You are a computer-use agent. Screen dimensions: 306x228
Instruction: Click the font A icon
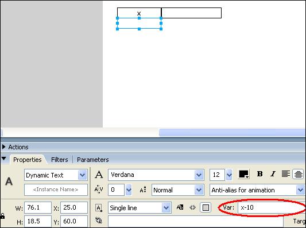tap(99, 175)
